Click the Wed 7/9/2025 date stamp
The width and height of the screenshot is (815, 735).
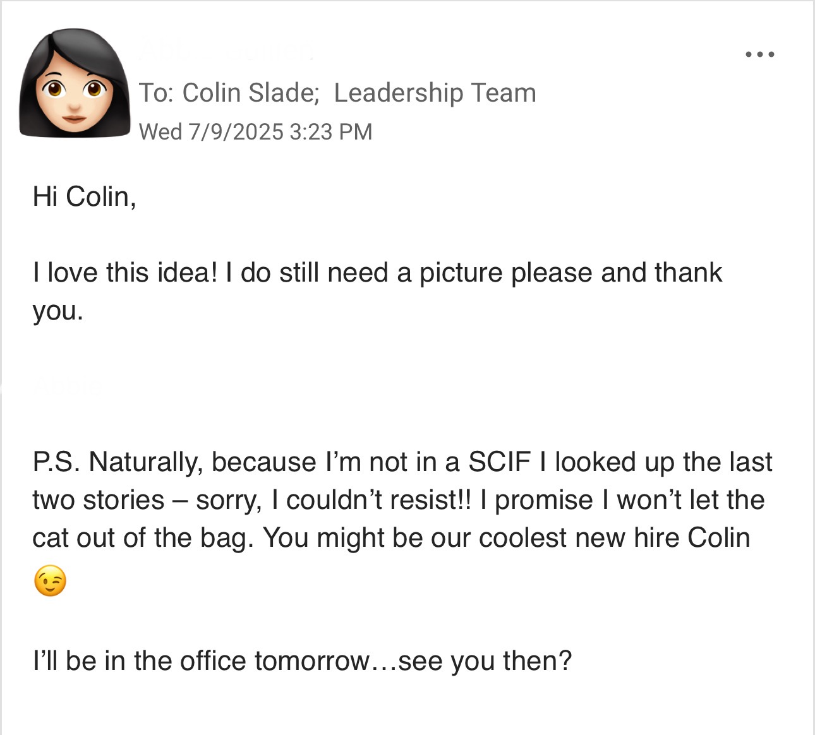click(211, 132)
